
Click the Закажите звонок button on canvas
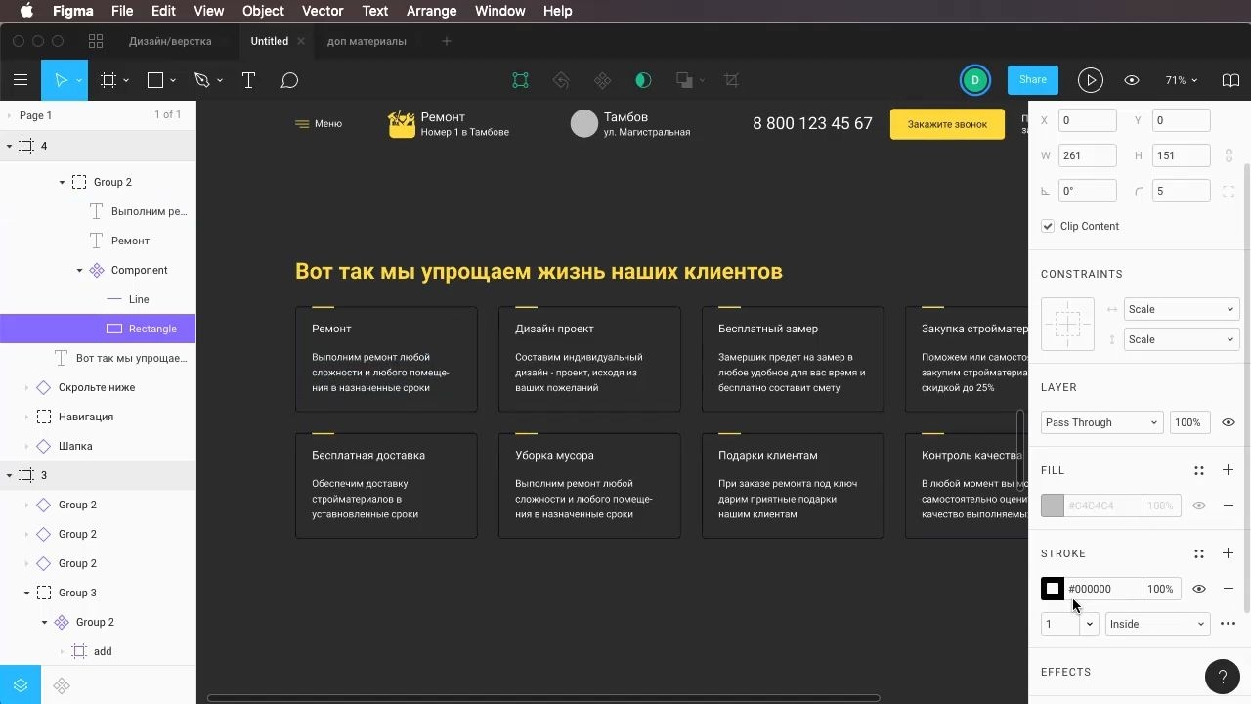(947, 124)
